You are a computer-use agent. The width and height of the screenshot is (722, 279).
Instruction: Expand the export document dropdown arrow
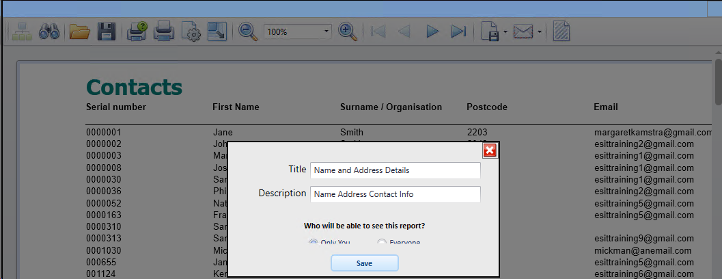(505, 32)
